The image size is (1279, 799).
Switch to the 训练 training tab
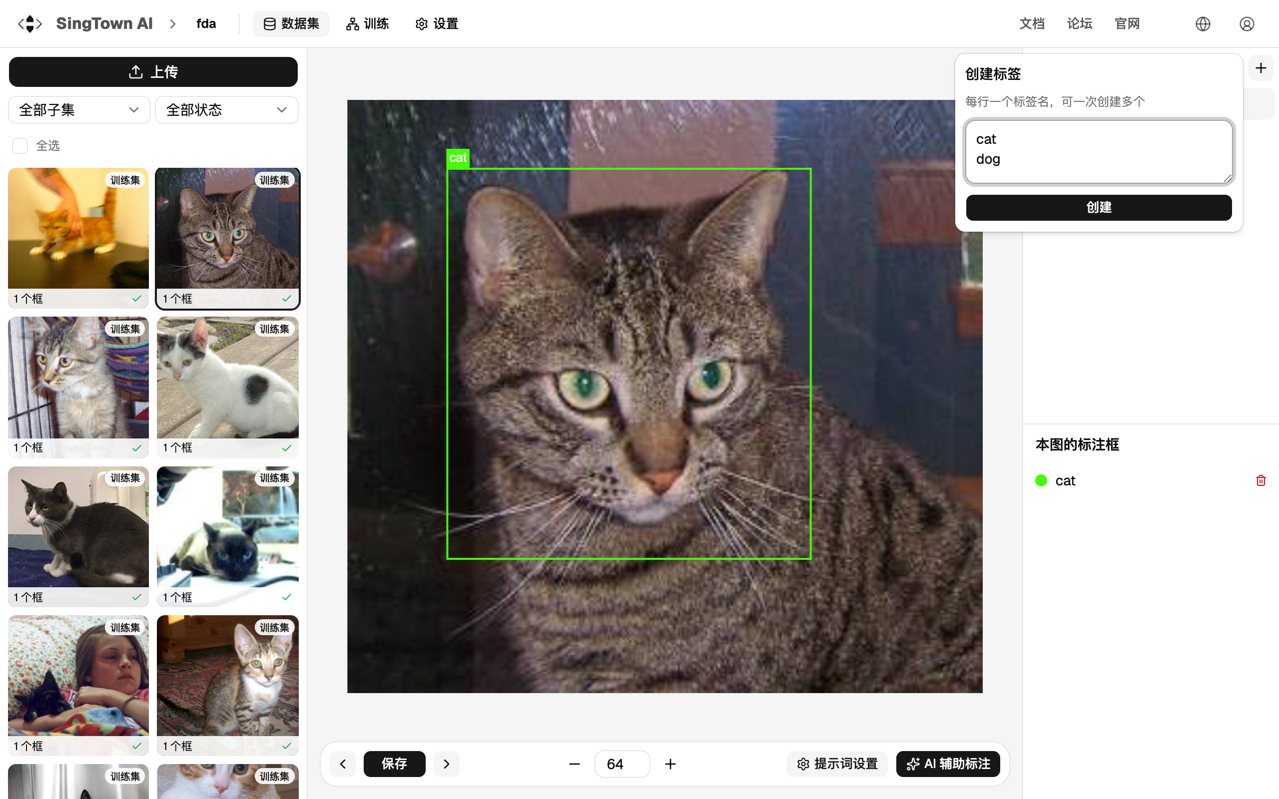pos(367,24)
